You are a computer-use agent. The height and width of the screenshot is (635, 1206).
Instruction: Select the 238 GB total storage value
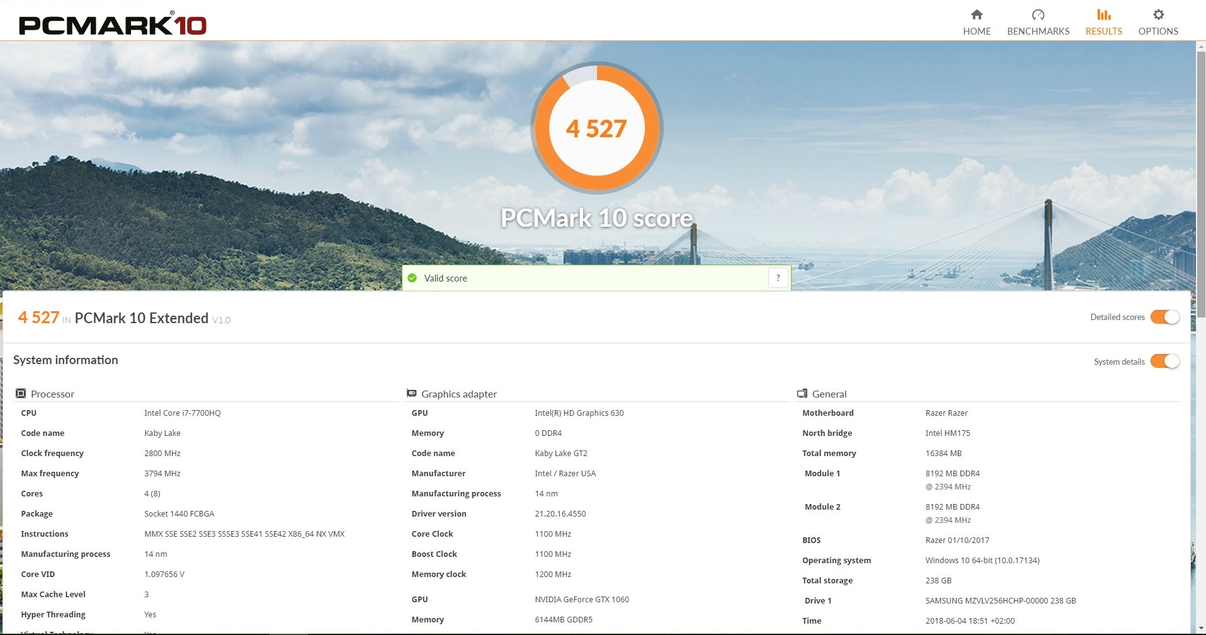point(938,580)
